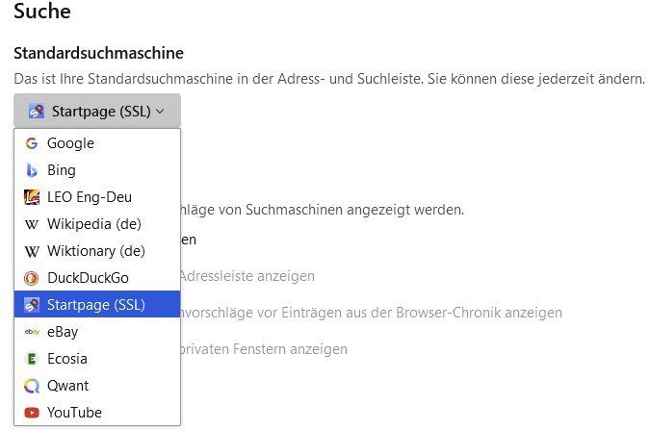This screenshot has width=650, height=430.
Task: Click the Bing logo icon
Action: click(x=32, y=170)
